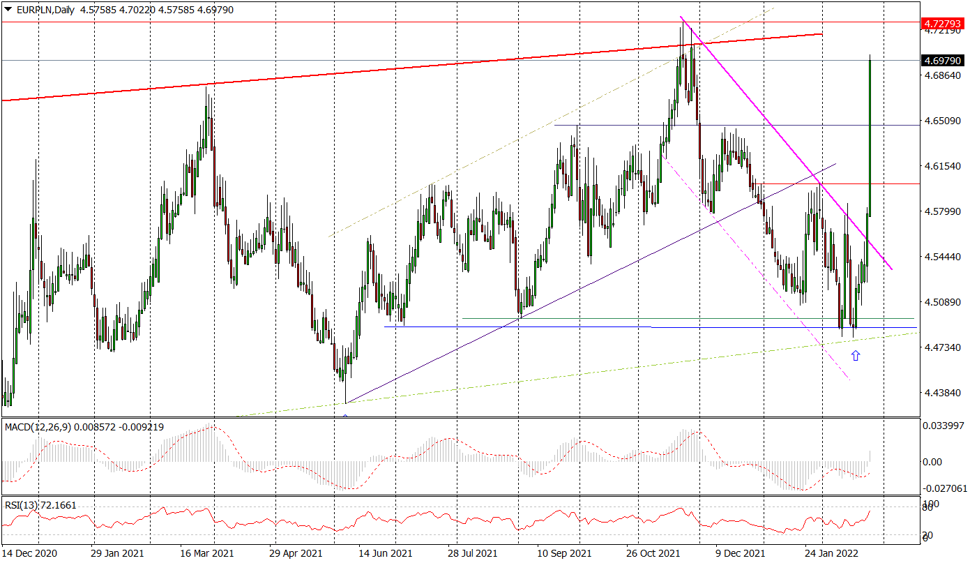Viewport: 970px width, 563px height.
Task: Click the triangle beside the EURPLN chart title
Action: [8, 8]
